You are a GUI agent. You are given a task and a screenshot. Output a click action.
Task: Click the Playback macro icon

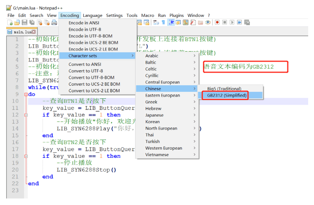point(232,22)
